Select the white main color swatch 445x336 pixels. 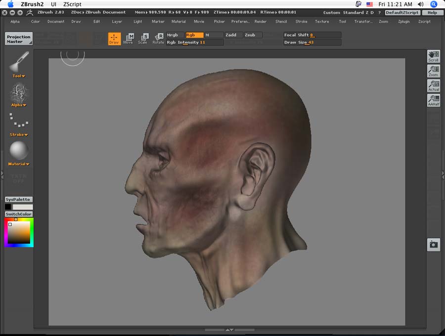(22, 207)
